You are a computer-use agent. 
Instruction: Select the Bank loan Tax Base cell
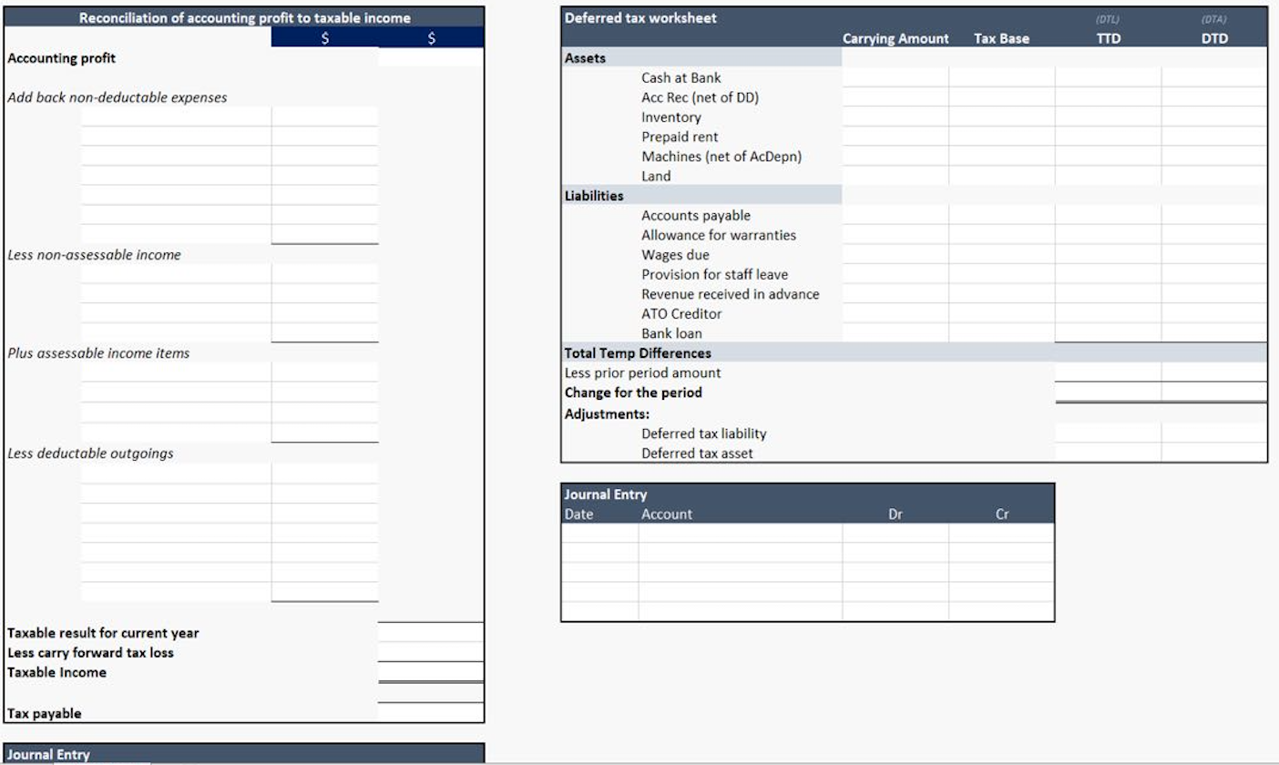(x=1002, y=332)
